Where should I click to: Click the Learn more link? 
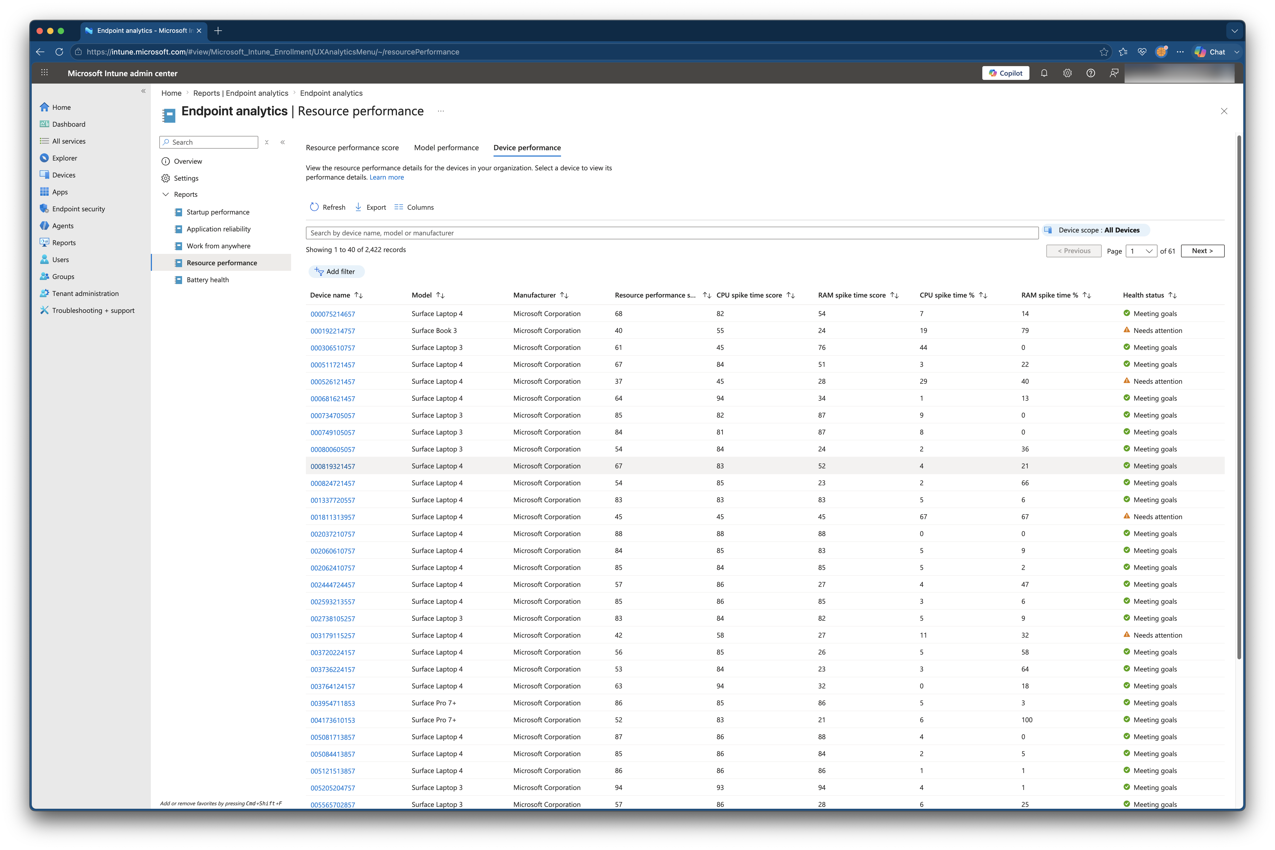tap(387, 177)
